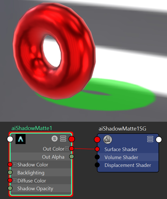Screen dimensions: 167x199
Task: Click the view mode bars icon on aiShadowMatte1
Action: point(63,139)
